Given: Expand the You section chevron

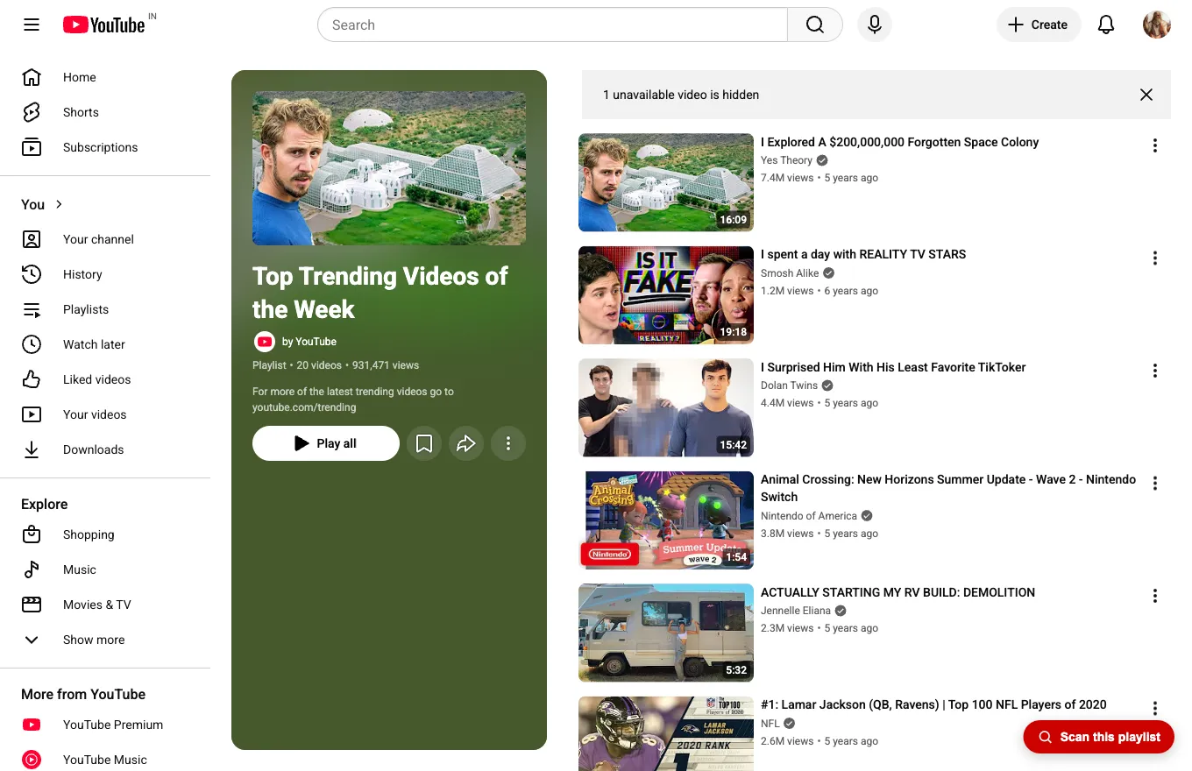Looking at the screenshot, I should click(x=60, y=204).
